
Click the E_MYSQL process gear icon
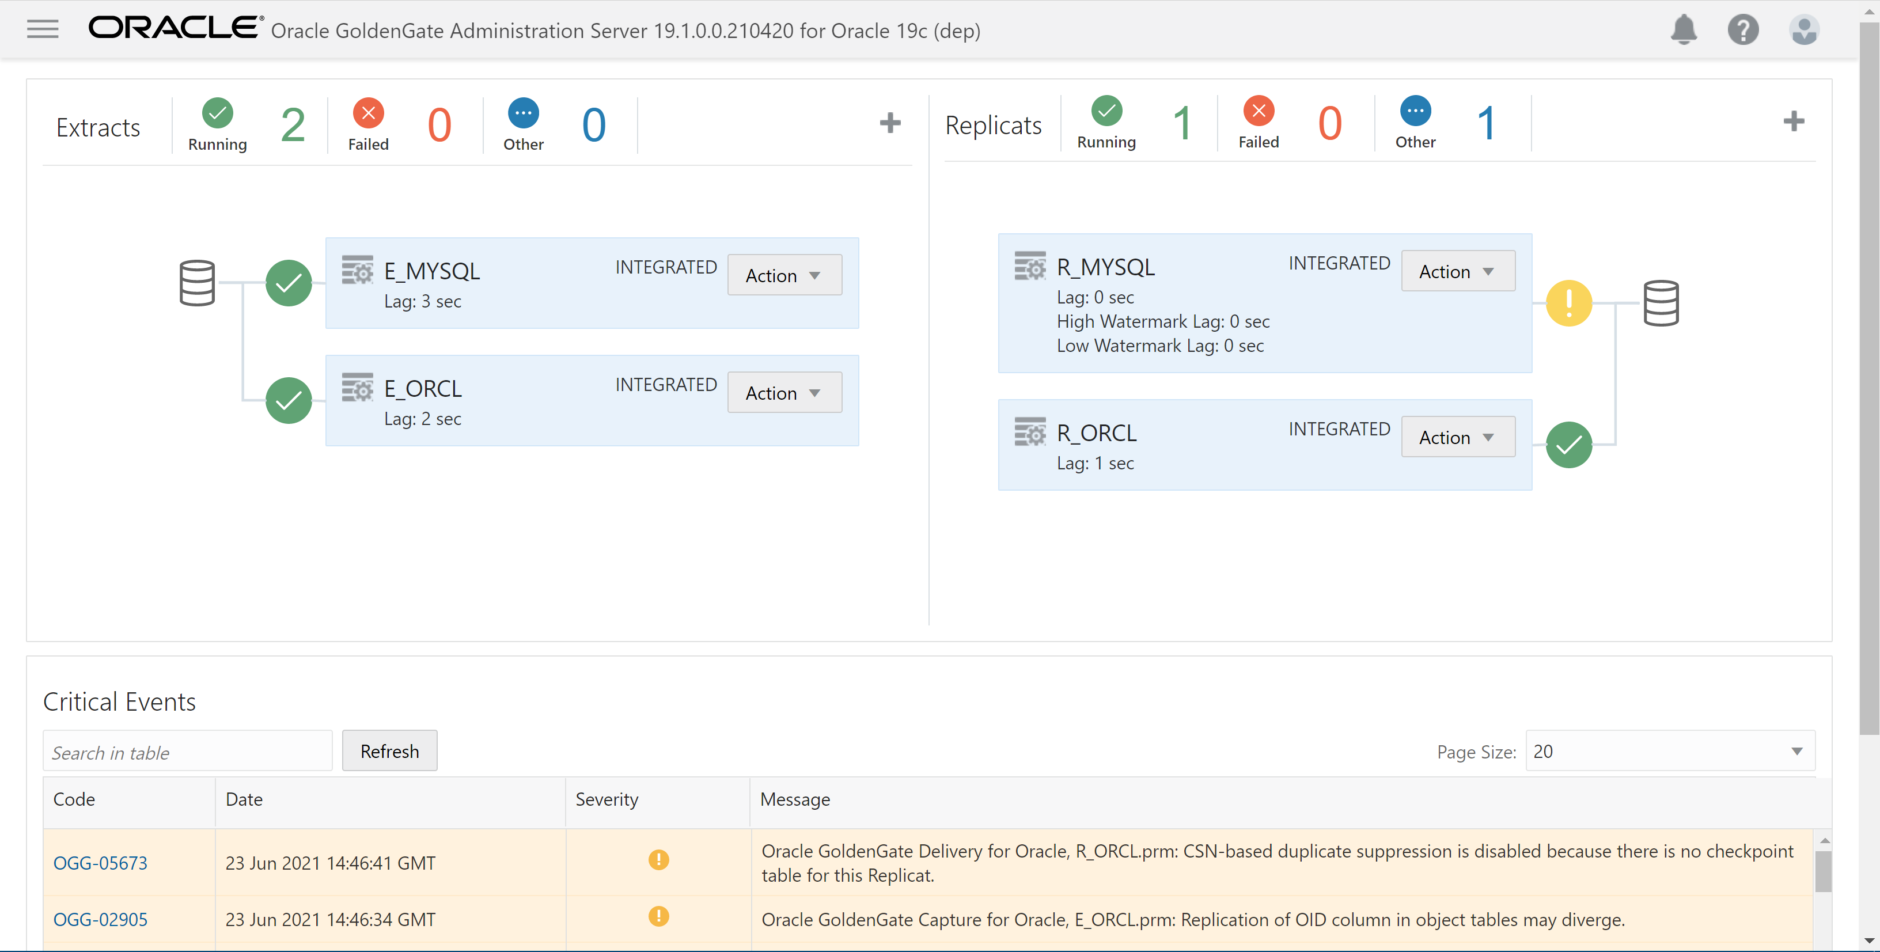coord(358,270)
